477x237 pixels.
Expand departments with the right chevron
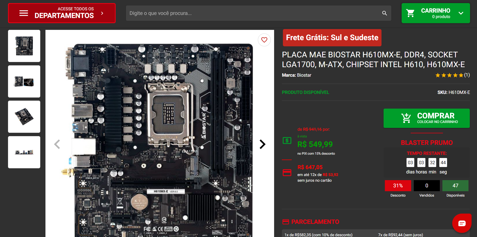102,13
